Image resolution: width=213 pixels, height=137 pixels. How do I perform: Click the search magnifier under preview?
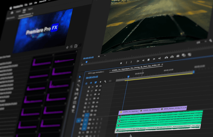pos(71,46)
